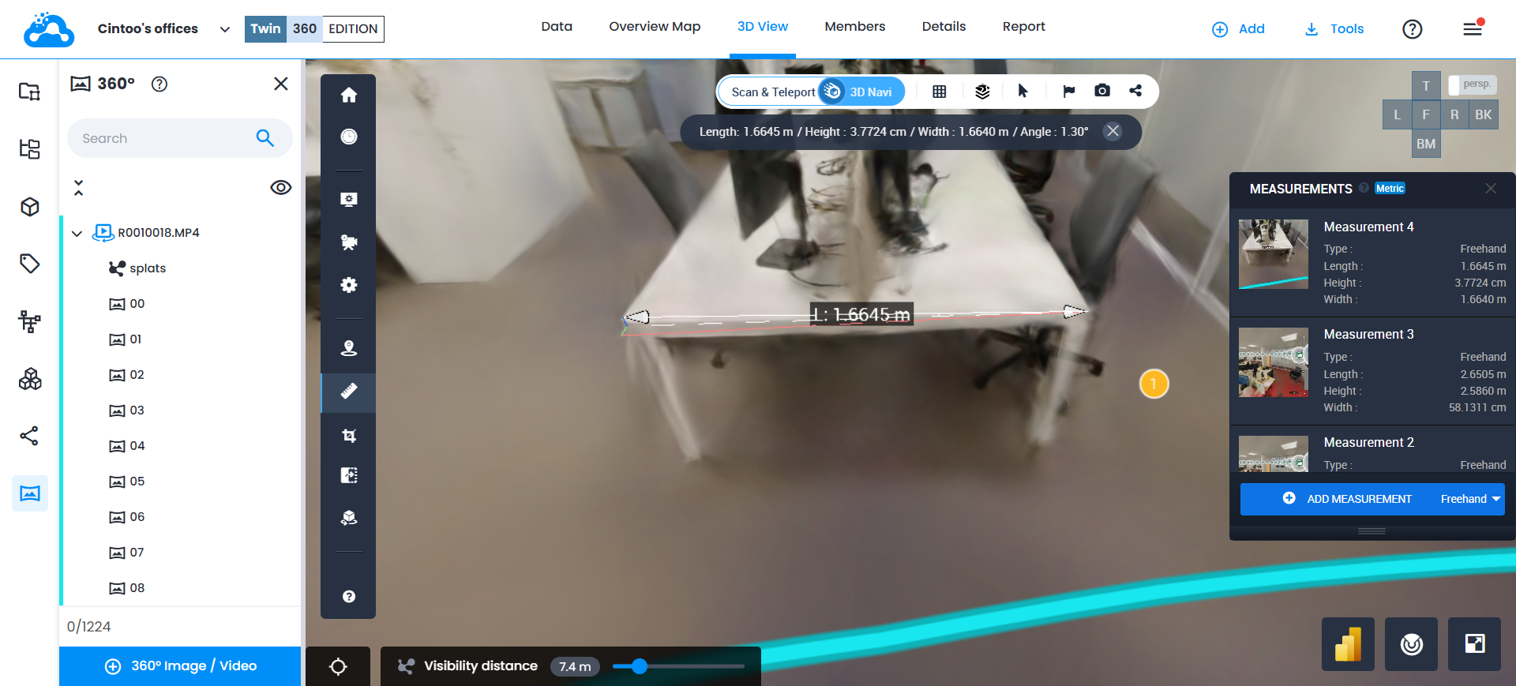Click the yellow bar chart button
The height and width of the screenshot is (686, 1516).
point(1348,644)
